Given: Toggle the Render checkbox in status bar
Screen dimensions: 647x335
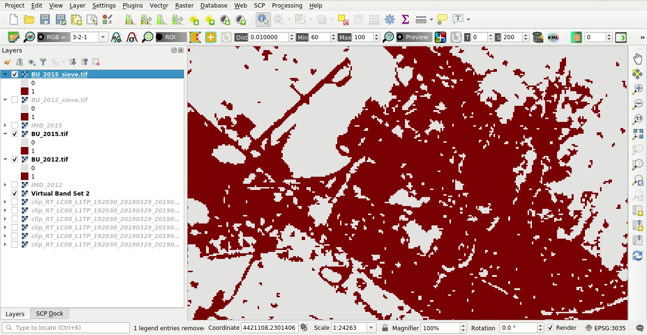Looking at the screenshot, I should (x=550, y=328).
